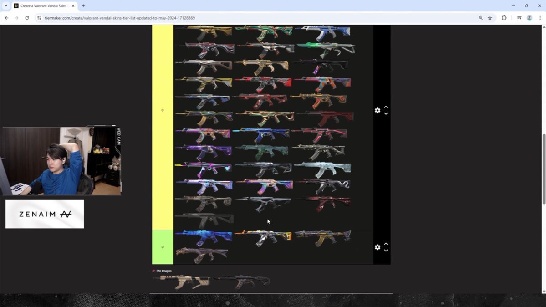The height and width of the screenshot is (307, 546).
Task: Select the dragon-shaped Vandal in tier D
Action: point(202,255)
